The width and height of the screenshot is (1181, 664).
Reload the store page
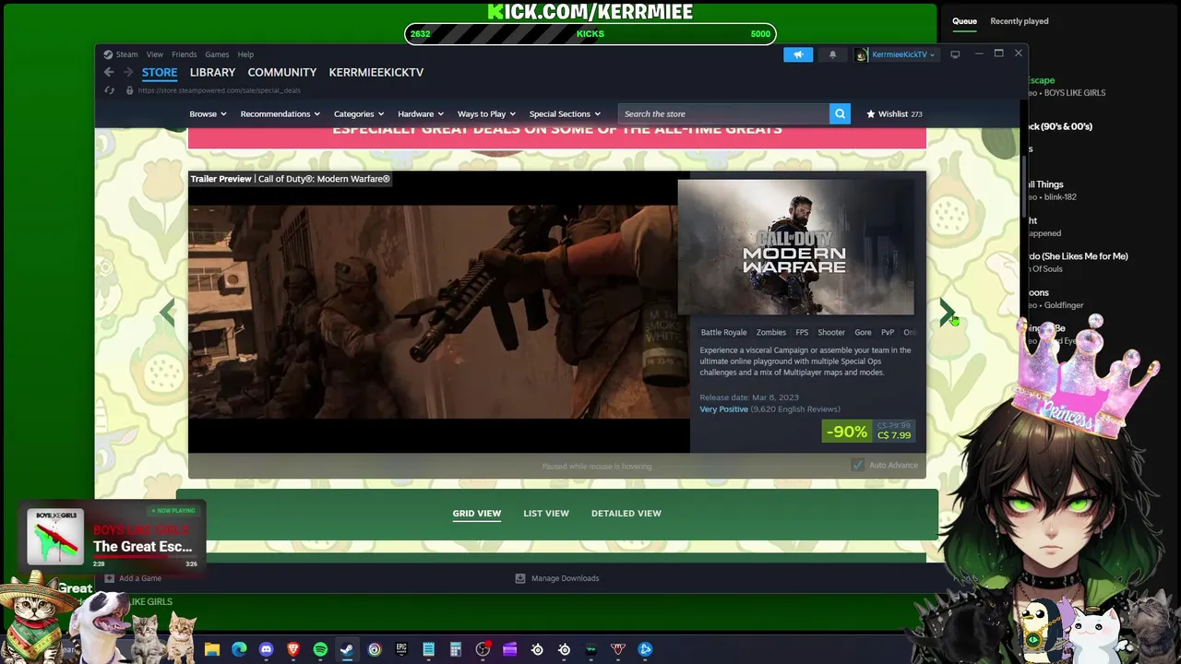(x=110, y=90)
